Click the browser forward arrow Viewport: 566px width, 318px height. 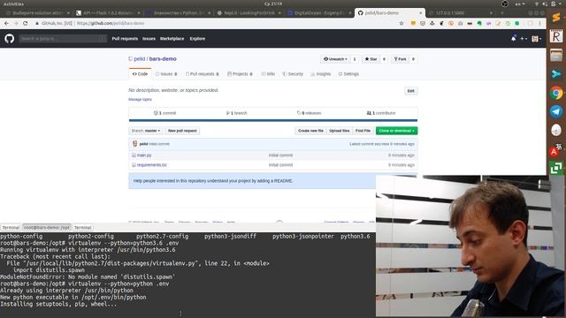click(16, 23)
